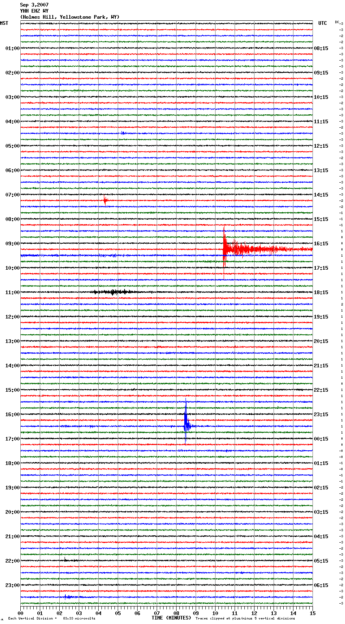Click the '14:00' MST time label
Image resolution: width=345 pixels, height=624 pixels.
pos(13,366)
